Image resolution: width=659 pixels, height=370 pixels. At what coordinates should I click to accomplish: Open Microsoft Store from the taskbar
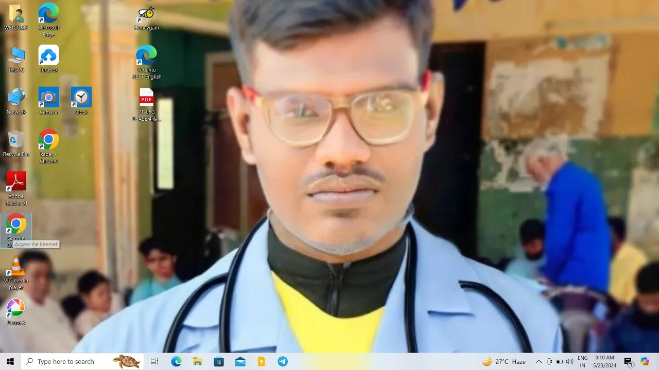[219, 362]
